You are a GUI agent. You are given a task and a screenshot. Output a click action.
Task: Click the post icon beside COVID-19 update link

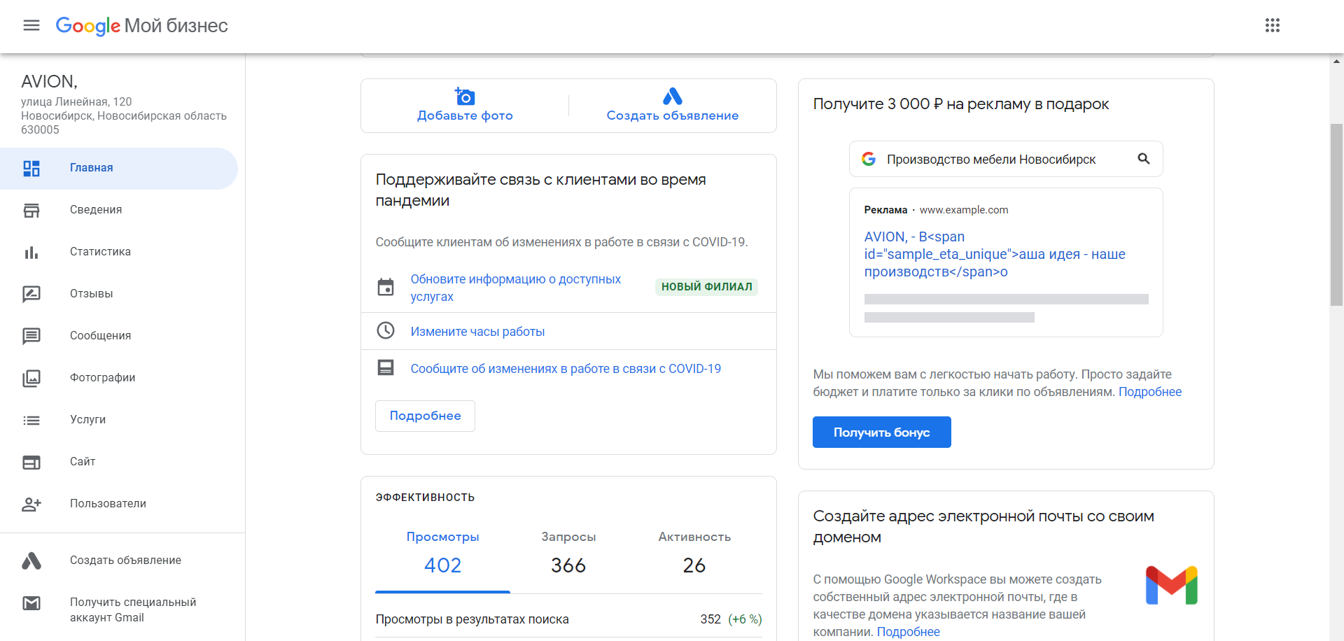coord(386,367)
